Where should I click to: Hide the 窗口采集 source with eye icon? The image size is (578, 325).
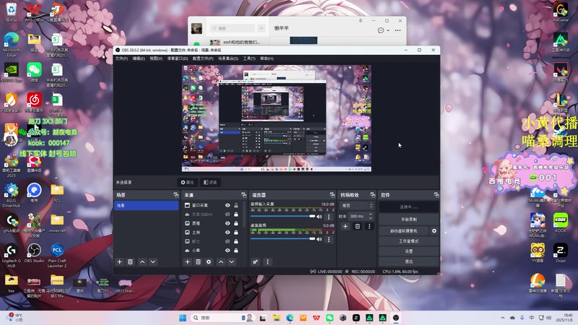pyautogui.click(x=228, y=205)
